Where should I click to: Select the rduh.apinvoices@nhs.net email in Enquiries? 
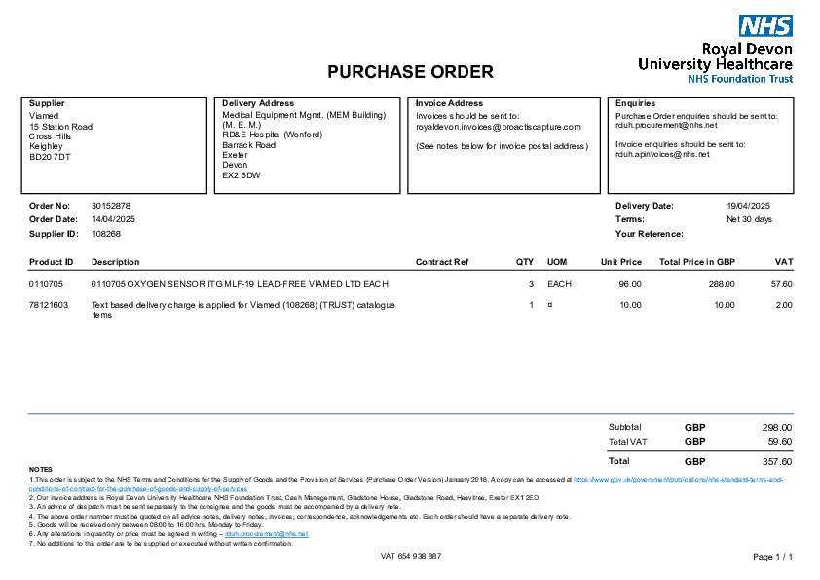pyautogui.click(x=662, y=154)
